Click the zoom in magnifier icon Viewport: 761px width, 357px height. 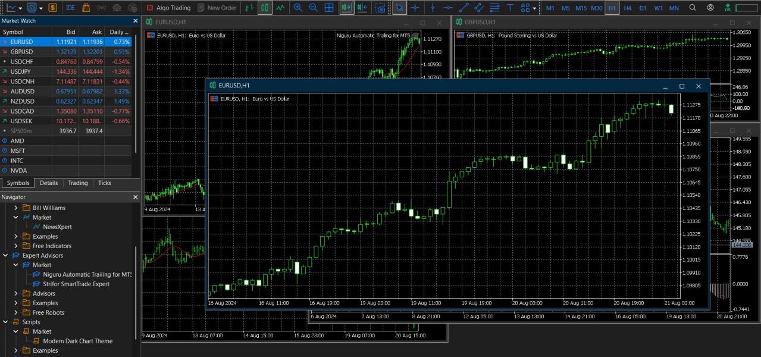297,8
